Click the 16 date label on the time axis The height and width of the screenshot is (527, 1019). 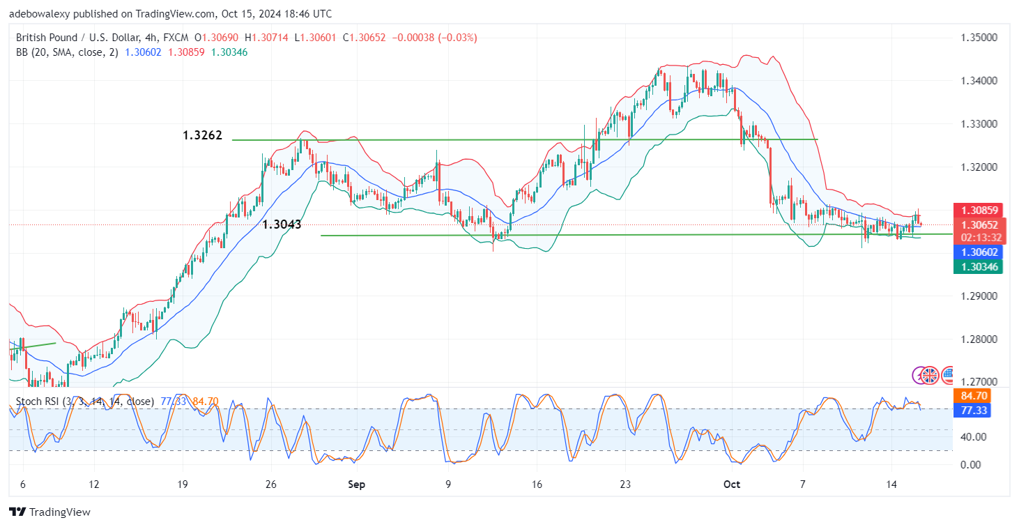pos(536,484)
